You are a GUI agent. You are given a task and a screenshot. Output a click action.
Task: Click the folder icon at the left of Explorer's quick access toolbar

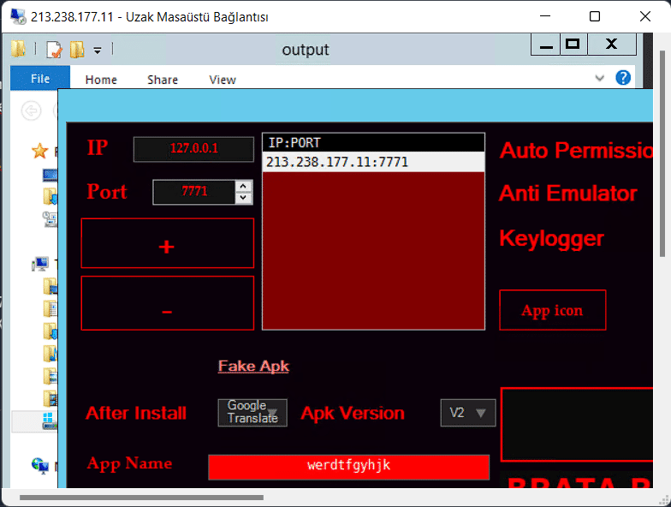pyautogui.click(x=18, y=49)
